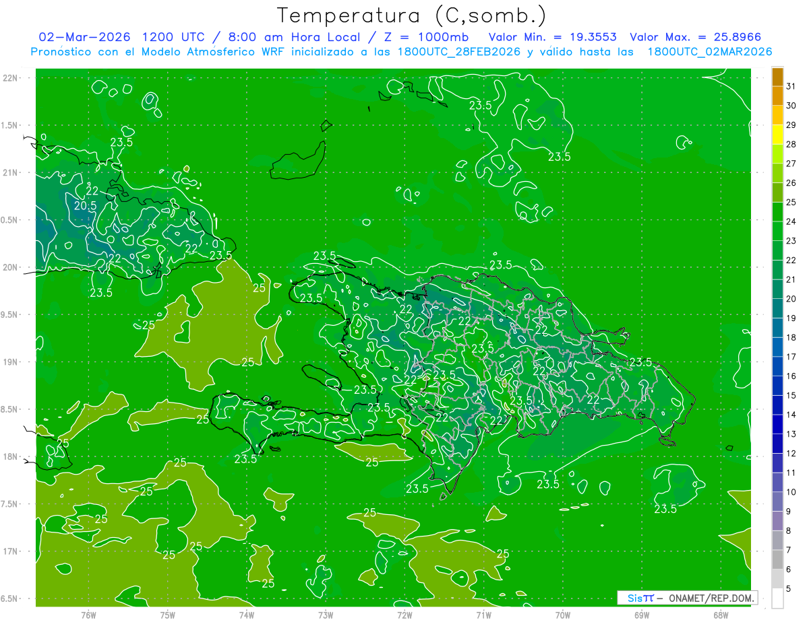
Task: Click the title "Temperatura (C,somb.)"
Action: tap(412, 15)
